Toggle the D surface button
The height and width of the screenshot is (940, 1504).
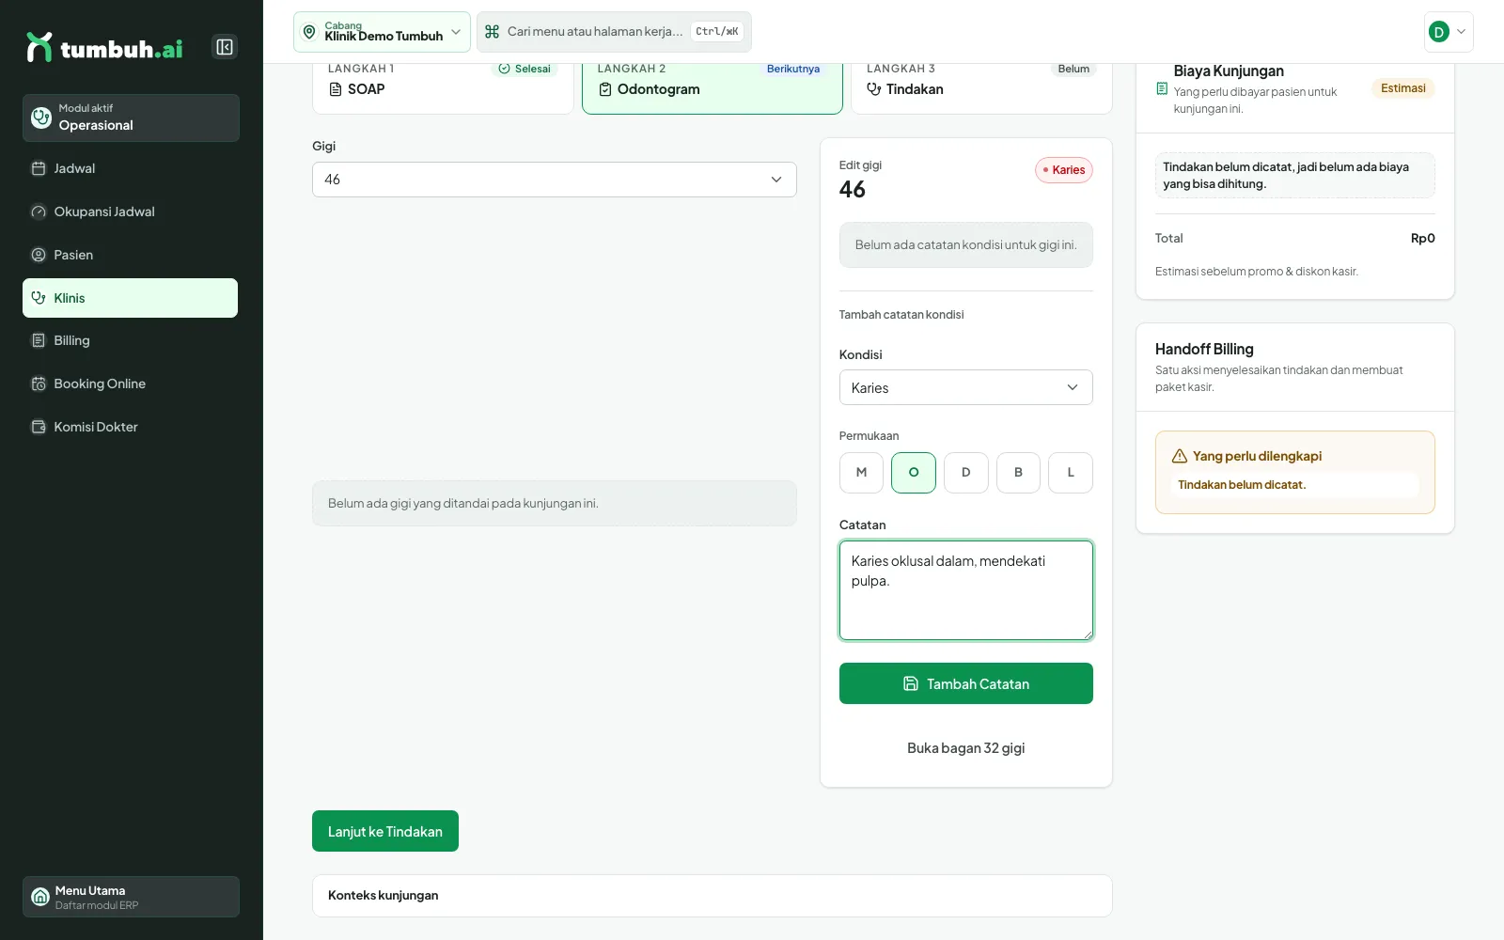(965, 473)
